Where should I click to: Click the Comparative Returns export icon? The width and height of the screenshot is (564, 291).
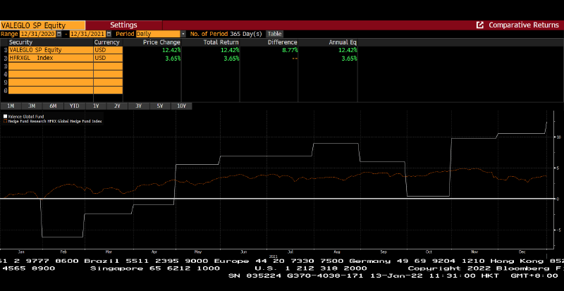[x=480, y=25]
